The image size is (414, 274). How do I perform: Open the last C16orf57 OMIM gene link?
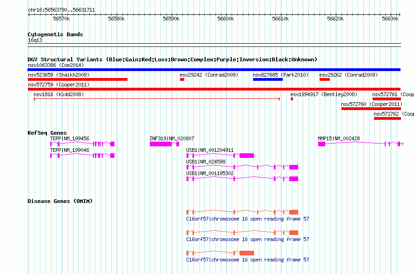(247, 260)
